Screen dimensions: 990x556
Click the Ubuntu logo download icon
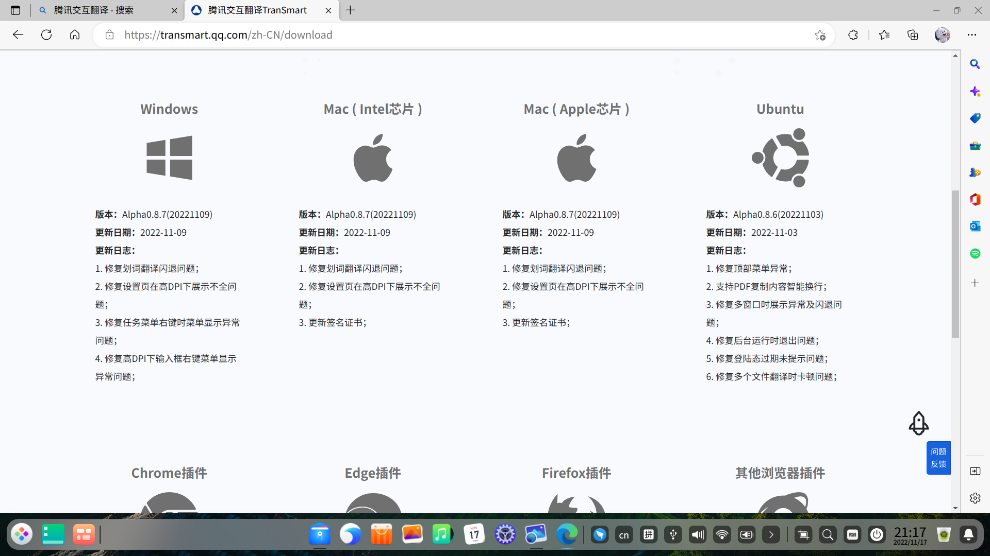[780, 158]
